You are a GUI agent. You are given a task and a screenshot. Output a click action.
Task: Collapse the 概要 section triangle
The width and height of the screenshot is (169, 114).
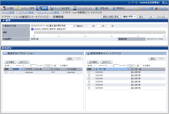pyautogui.click(x=3, y=20)
